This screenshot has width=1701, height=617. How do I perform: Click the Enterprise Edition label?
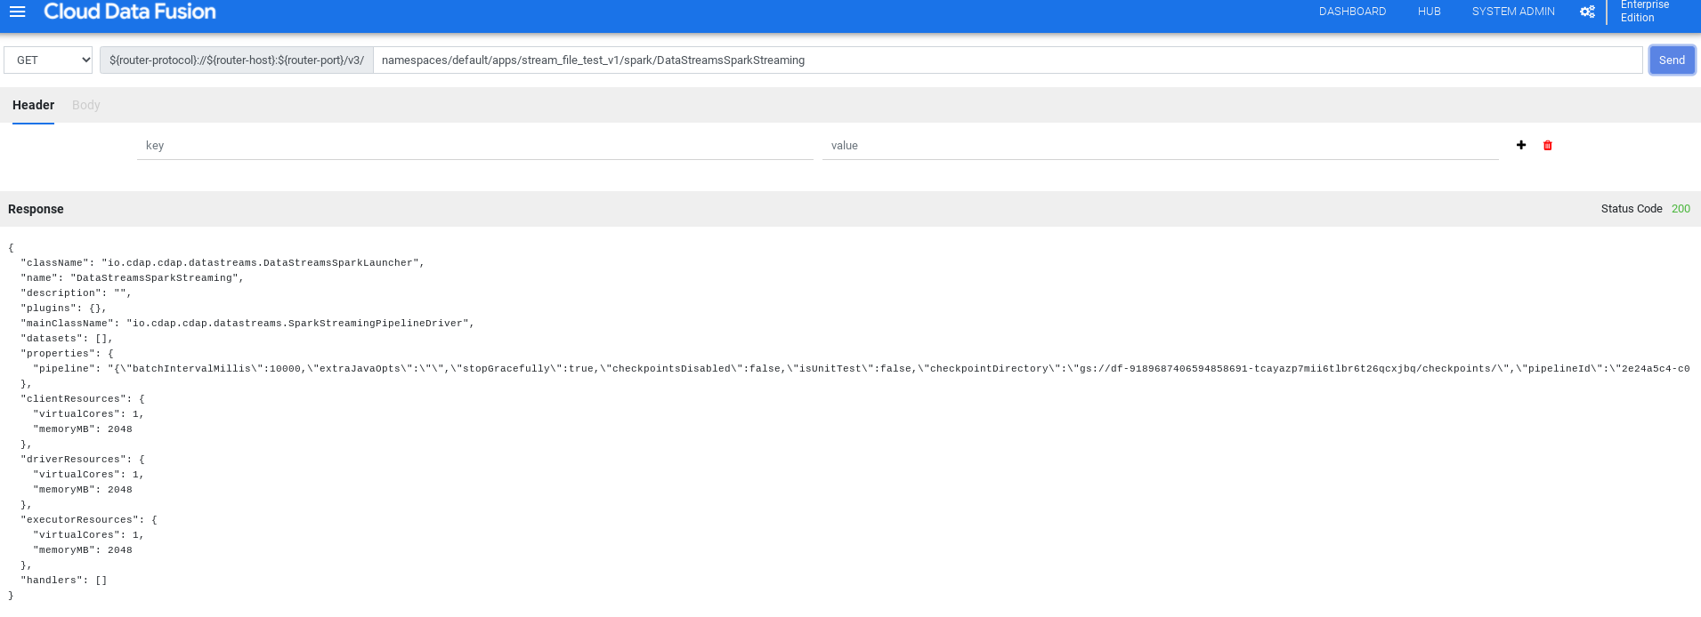coord(1645,12)
